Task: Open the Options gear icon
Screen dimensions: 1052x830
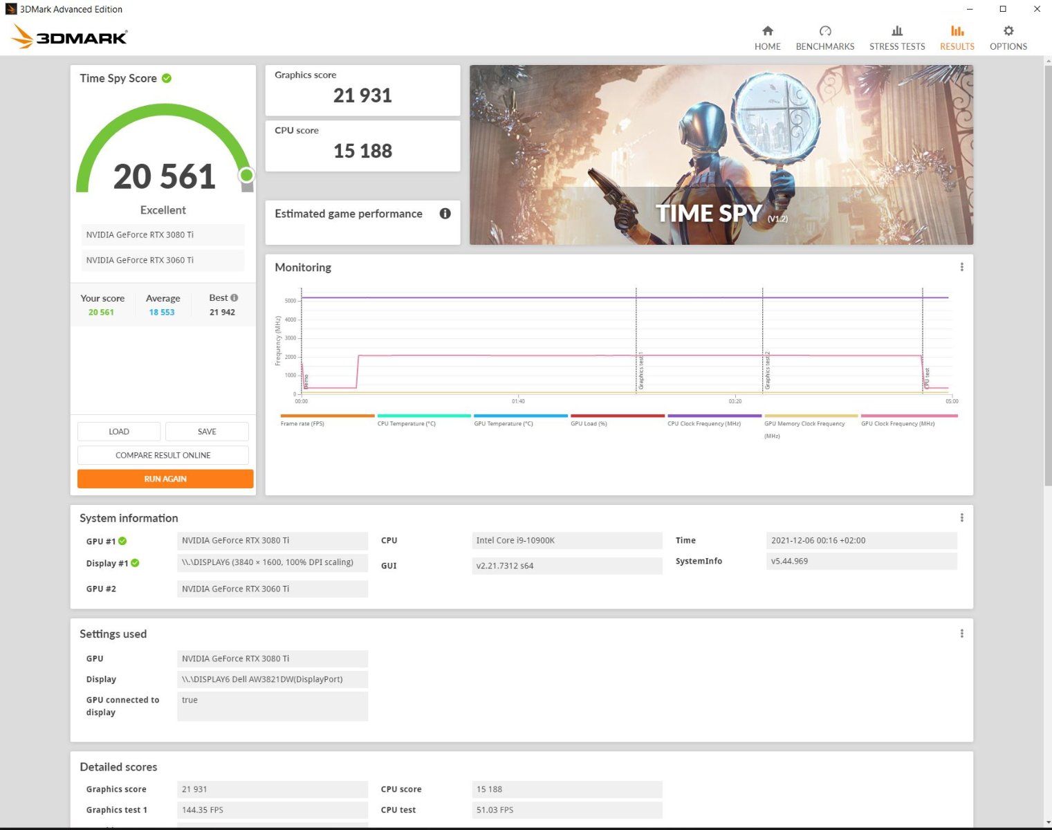Action: click(1008, 30)
